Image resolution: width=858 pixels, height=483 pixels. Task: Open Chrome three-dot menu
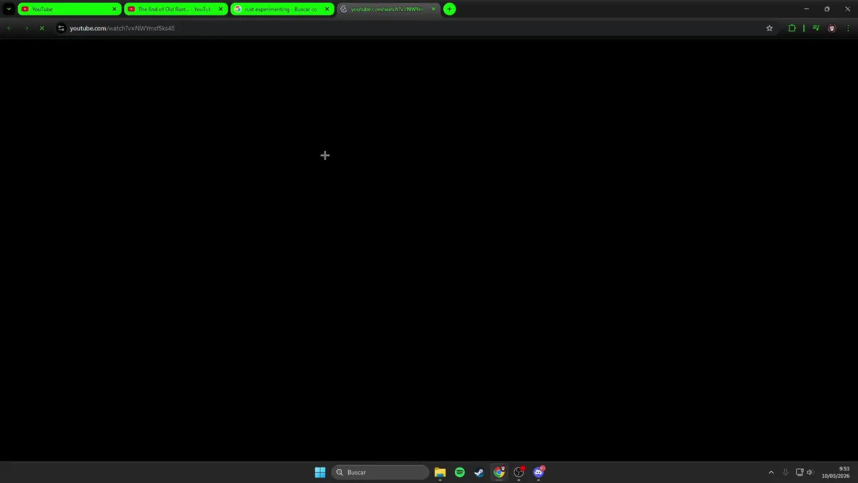click(848, 28)
